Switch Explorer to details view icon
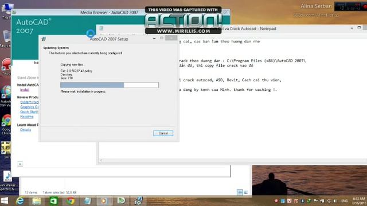Screen dimensions: 367x206 240,192
